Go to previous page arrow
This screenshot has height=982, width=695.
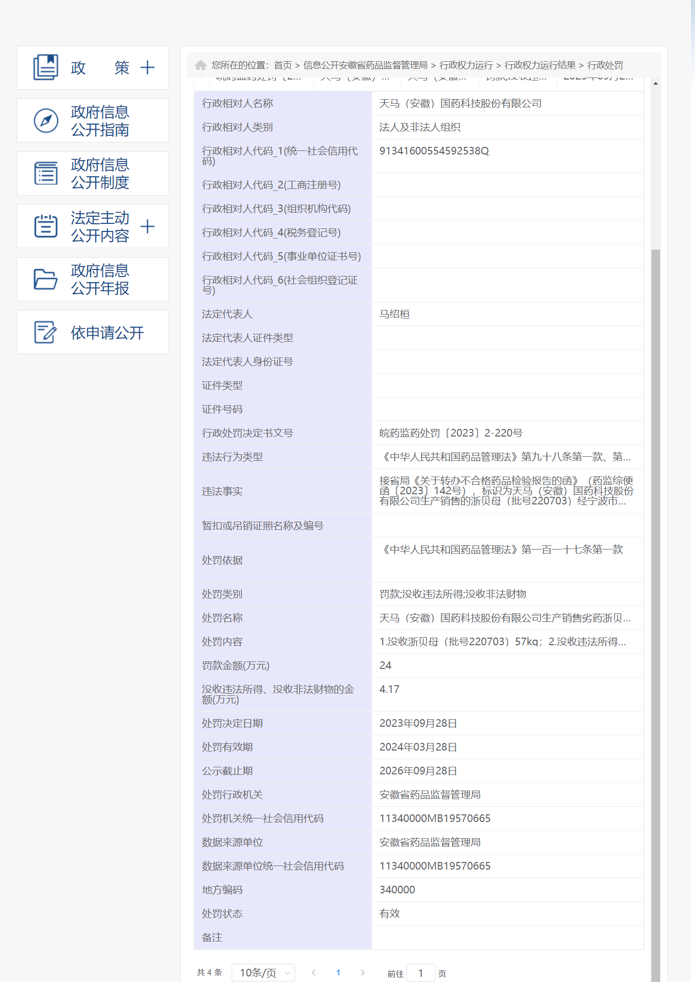(314, 972)
